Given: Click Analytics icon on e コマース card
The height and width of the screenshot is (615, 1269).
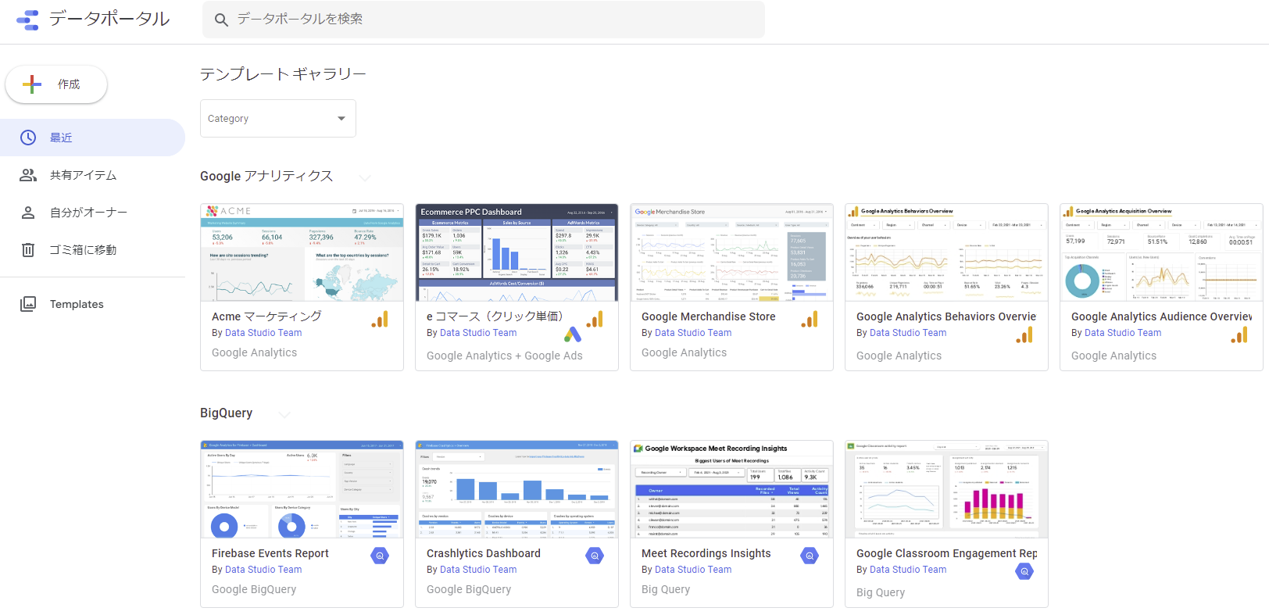Looking at the screenshot, I should (595, 320).
